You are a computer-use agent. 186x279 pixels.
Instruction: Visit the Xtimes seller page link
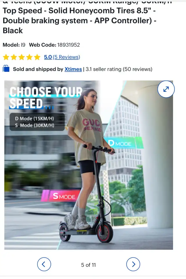tap(73, 69)
